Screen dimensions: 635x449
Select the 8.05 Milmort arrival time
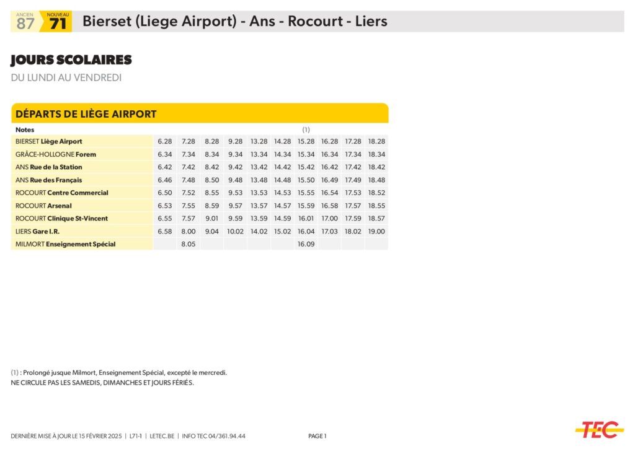pyautogui.click(x=188, y=244)
